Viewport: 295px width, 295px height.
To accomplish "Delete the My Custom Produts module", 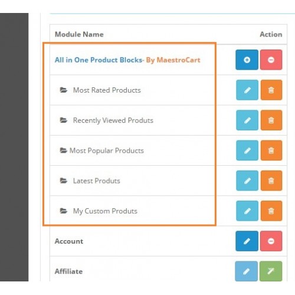I will [271, 211].
